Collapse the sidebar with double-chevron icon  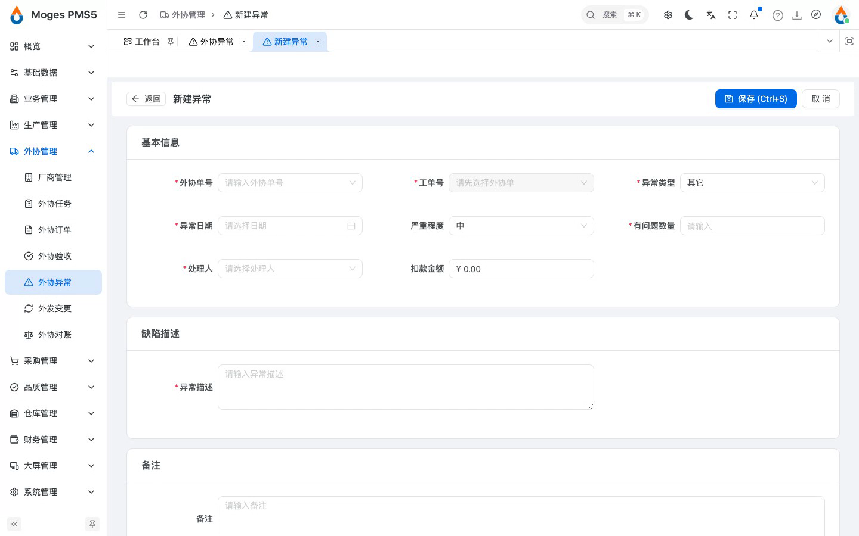pos(14,524)
